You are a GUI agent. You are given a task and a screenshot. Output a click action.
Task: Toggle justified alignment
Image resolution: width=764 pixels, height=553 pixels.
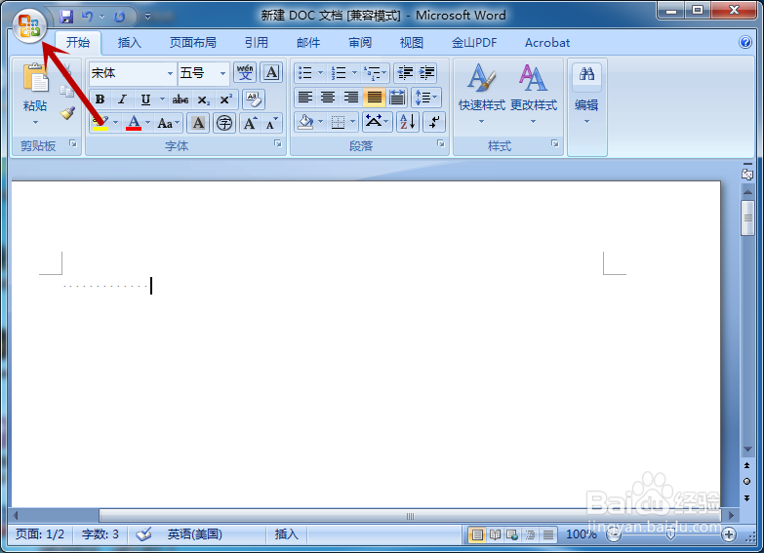(x=375, y=98)
